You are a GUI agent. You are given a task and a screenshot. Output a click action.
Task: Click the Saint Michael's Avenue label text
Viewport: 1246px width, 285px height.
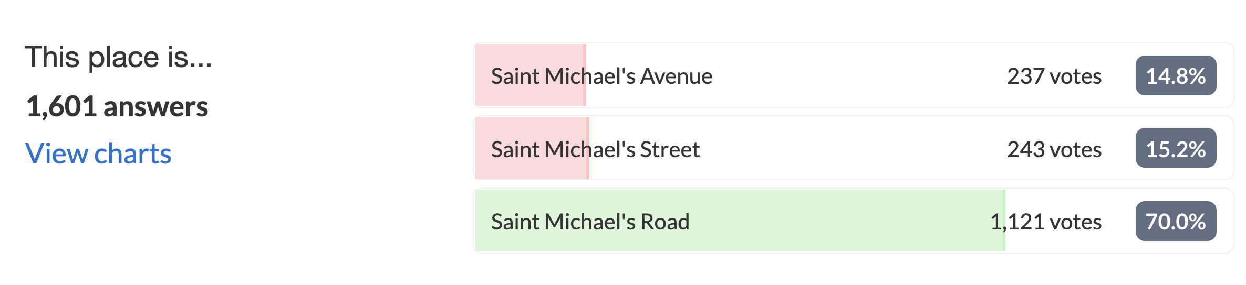601,76
